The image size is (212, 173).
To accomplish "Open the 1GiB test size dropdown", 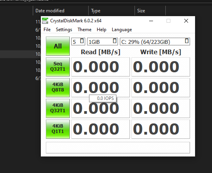I will pos(103,42).
